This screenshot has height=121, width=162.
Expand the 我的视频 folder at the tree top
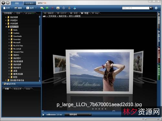[x=6, y=17]
